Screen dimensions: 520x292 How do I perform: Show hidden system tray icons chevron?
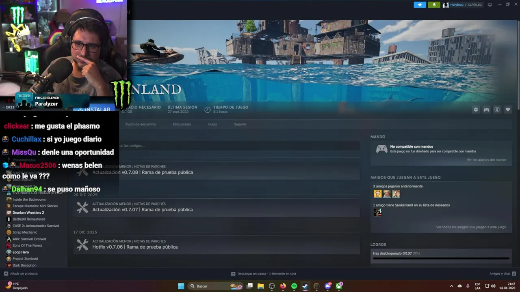[451, 286]
